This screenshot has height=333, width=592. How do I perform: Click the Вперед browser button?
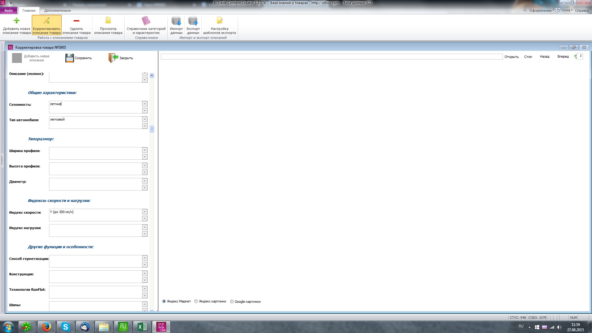[x=563, y=57]
